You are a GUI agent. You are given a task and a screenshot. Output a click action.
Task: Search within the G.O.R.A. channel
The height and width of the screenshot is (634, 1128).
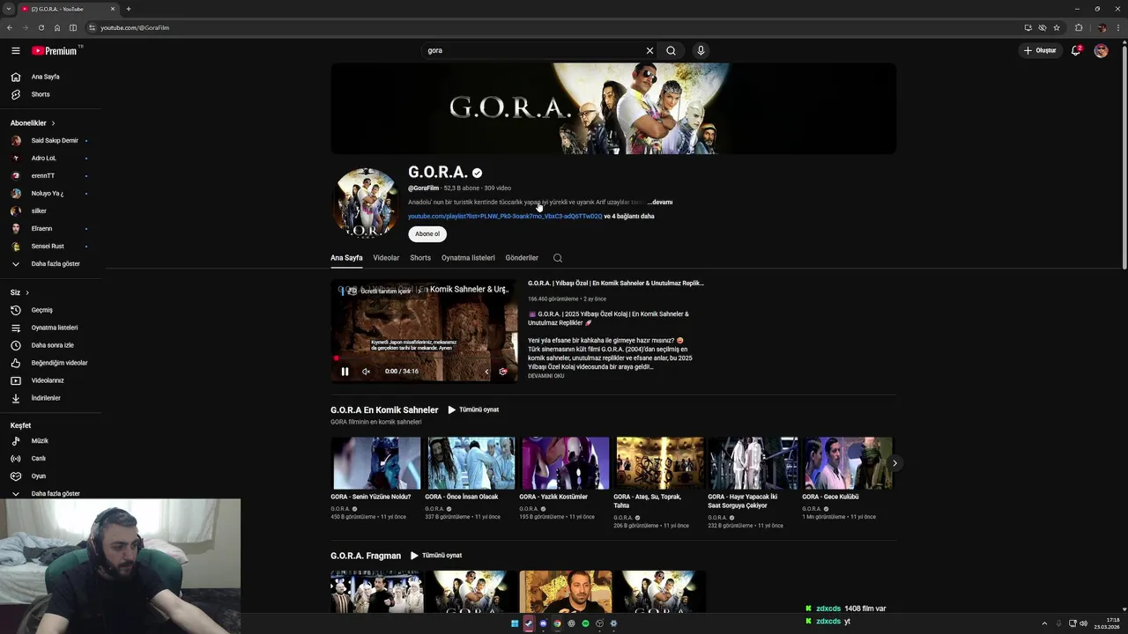pyautogui.click(x=557, y=258)
